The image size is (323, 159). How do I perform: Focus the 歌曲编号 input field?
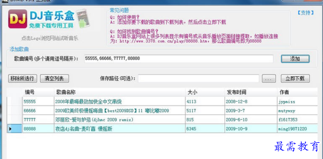point(179,59)
